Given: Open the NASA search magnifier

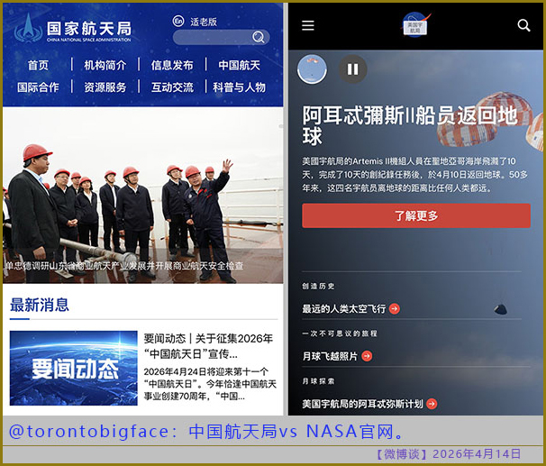Looking at the screenshot, I should (x=523, y=25).
